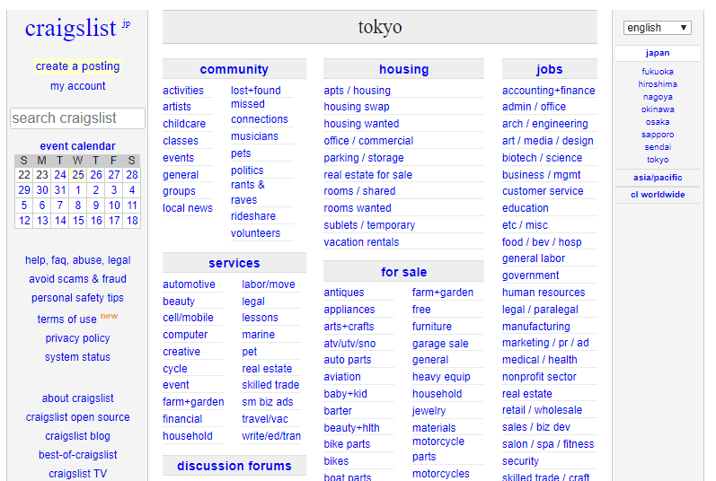Open the asia/pacific region list

[x=658, y=178]
